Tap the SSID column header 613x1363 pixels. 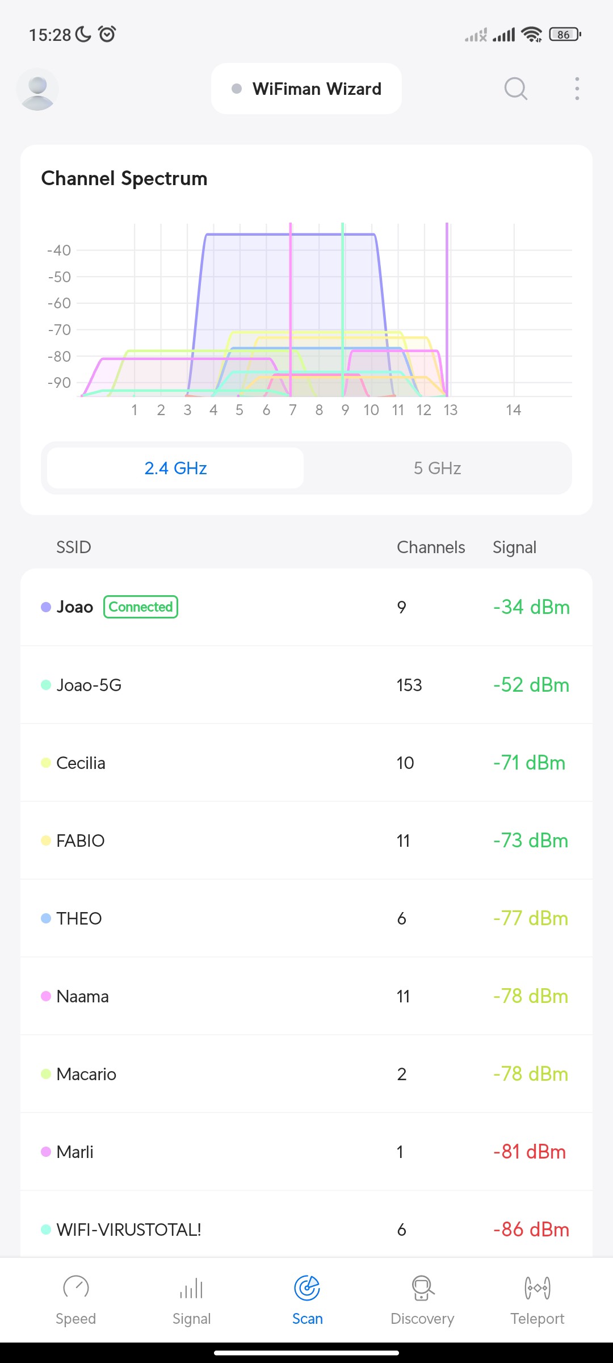click(73, 547)
